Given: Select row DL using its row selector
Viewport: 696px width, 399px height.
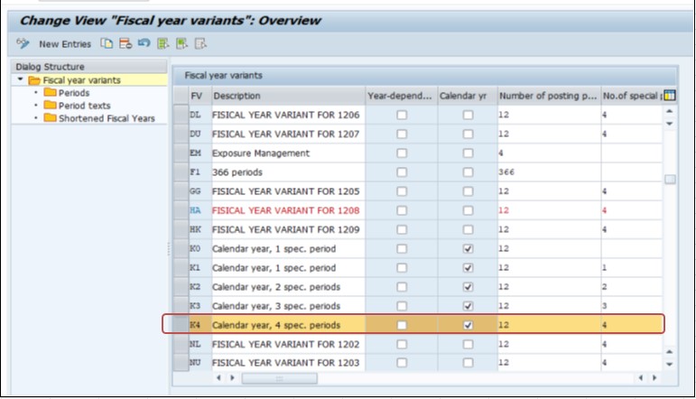Looking at the screenshot, I should click(x=181, y=115).
